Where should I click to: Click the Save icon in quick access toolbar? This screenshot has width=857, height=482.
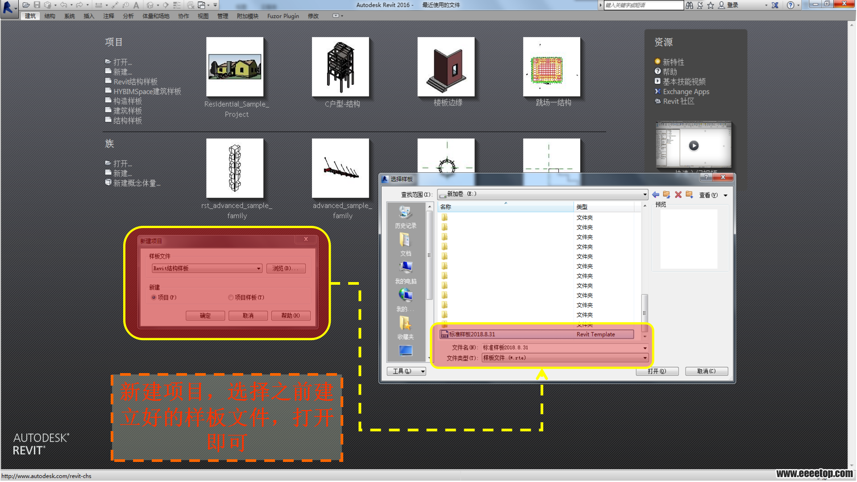pos(37,5)
